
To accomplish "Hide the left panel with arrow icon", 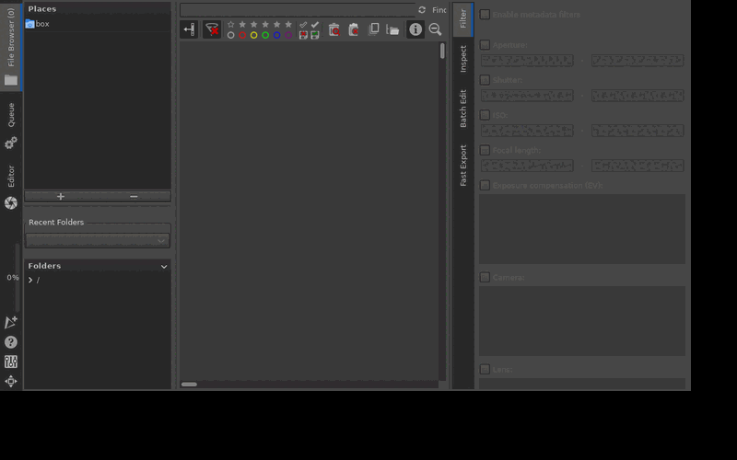I will (189, 29).
